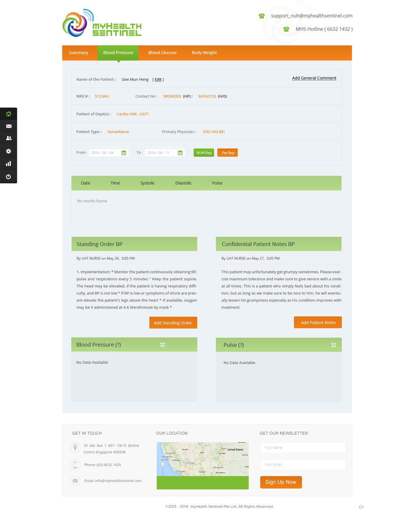Click the Your Name newsletter field
414x516 pixels.
click(x=303, y=448)
